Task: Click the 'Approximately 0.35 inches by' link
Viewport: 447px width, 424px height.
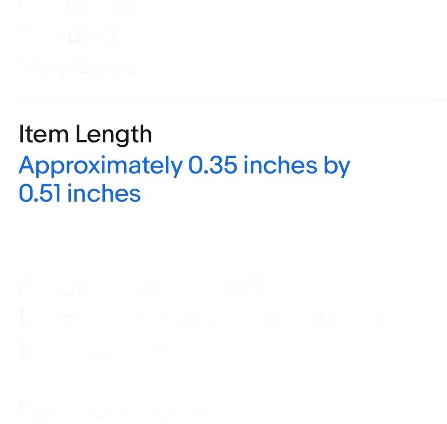Action: pos(184,165)
